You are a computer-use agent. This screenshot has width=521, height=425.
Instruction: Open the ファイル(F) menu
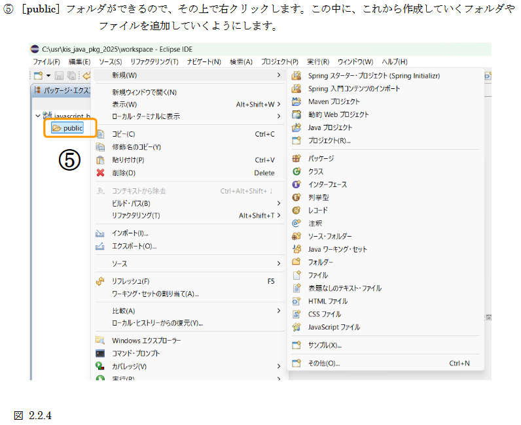46,61
